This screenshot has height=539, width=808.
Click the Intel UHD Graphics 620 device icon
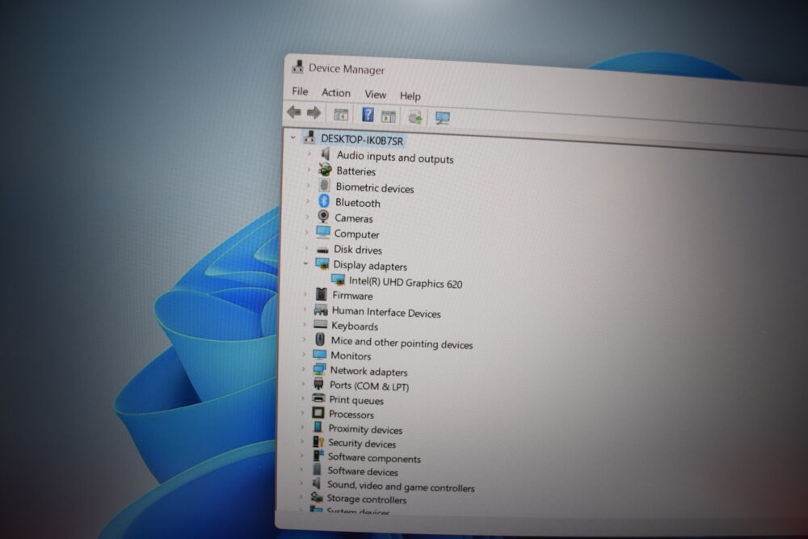(x=338, y=280)
